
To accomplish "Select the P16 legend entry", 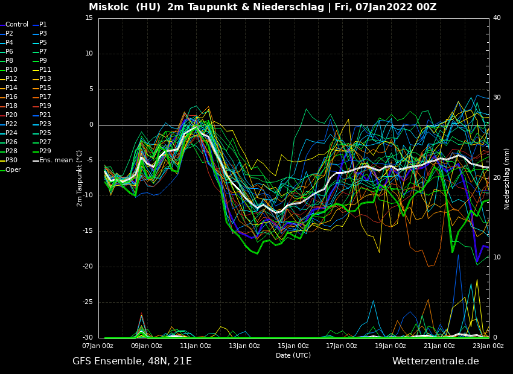I will 11,97.
